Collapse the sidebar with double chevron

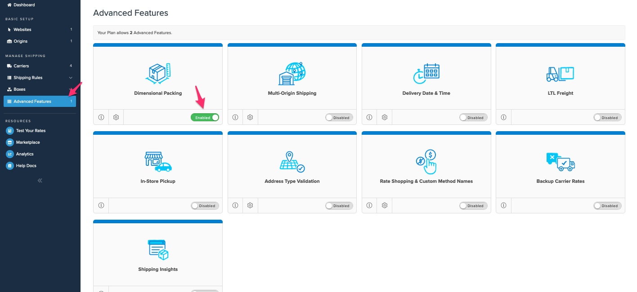click(40, 181)
